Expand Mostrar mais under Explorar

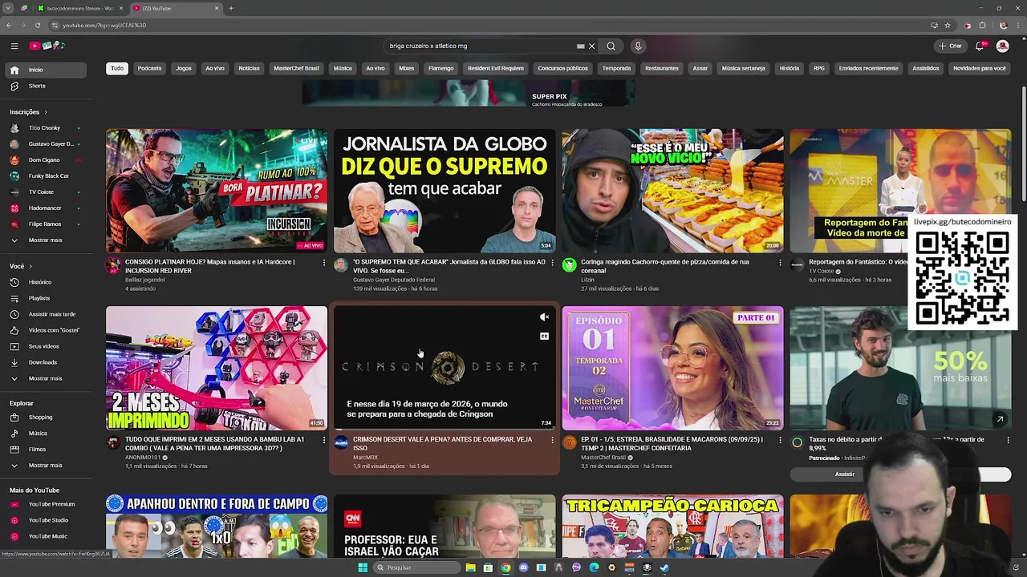[47, 466]
